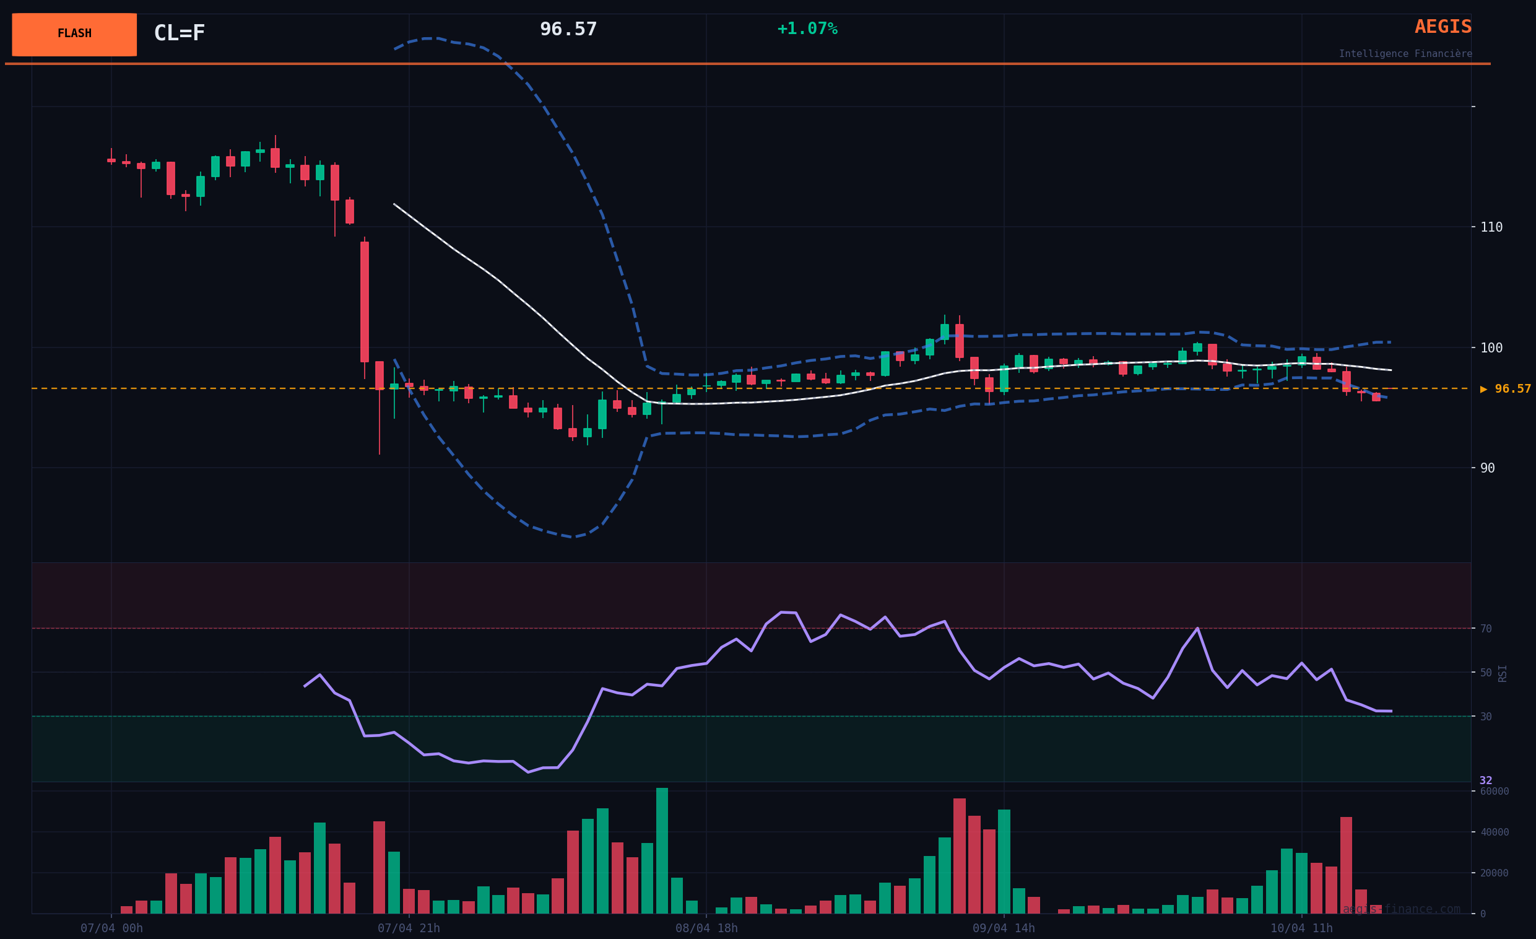1536x939 pixels.
Task: Click the 60000 volume axis label
Action: pyautogui.click(x=1495, y=791)
